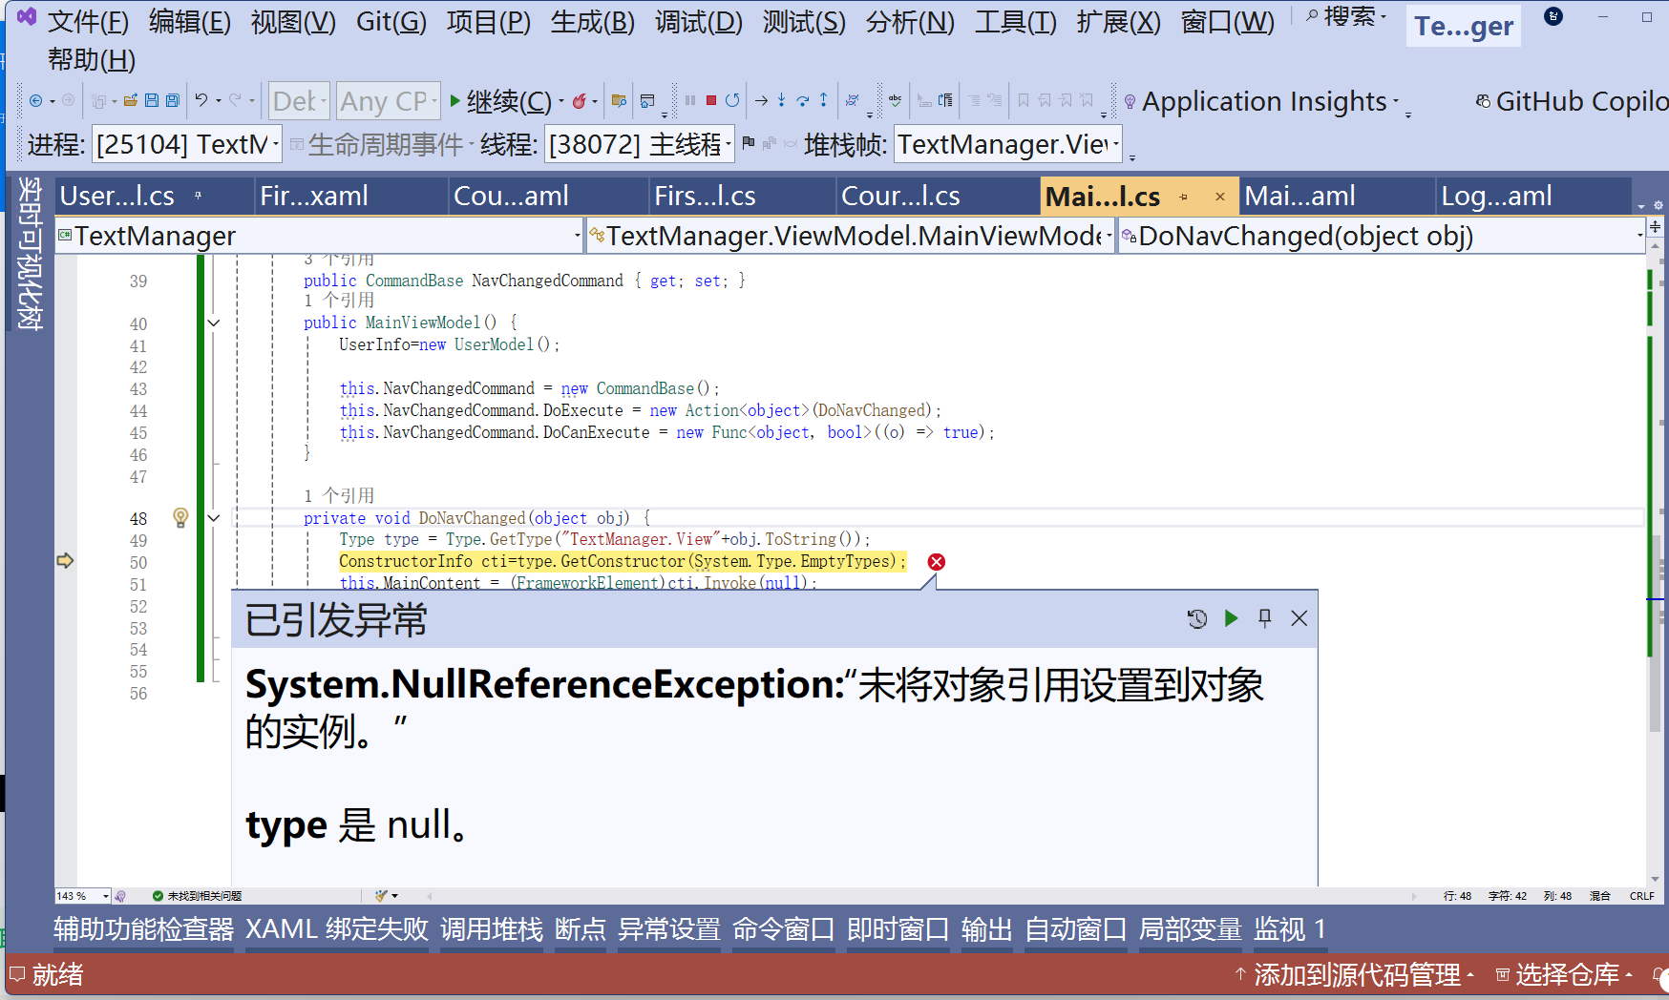Open the 143 % zoom level dropdown
The height and width of the screenshot is (1000, 1669).
point(82,896)
